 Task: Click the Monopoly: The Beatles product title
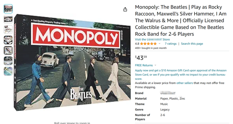[x=181, y=21]
